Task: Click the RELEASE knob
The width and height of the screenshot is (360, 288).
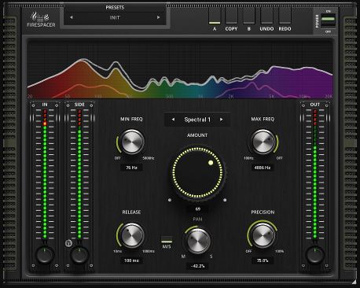Action: click(132, 235)
